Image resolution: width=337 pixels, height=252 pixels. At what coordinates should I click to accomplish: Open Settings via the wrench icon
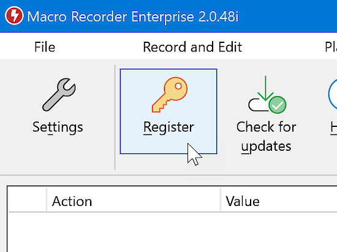pos(59,94)
